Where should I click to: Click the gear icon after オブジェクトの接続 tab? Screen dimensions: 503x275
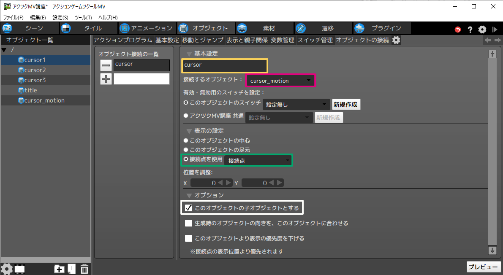click(x=396, y=40)
